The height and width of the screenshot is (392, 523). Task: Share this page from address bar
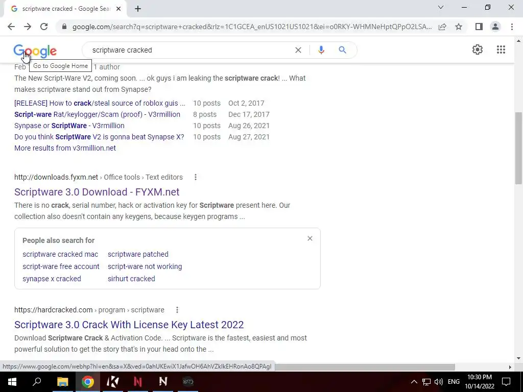[x=442, y=27]
